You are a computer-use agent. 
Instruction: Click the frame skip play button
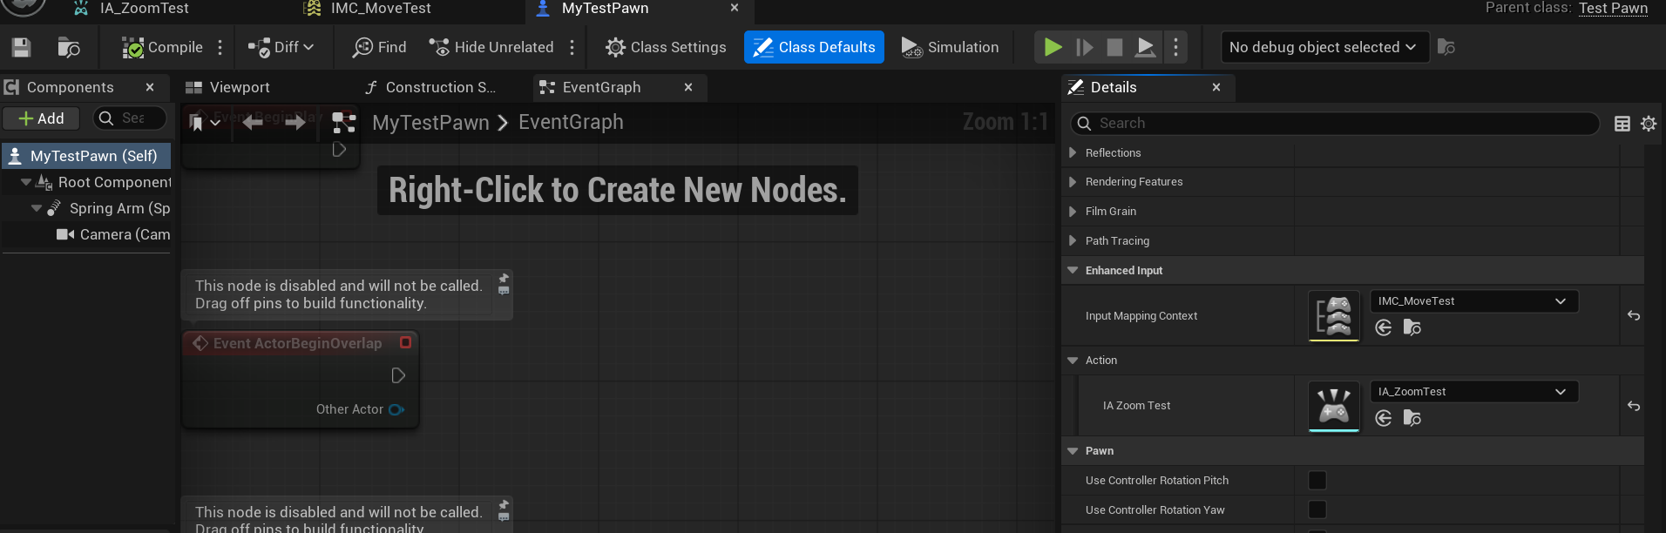pos(1085,47)
